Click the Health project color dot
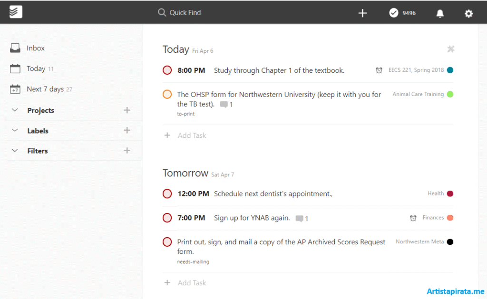The height and width of the screenshot is (299, 487). pos(450,193)
